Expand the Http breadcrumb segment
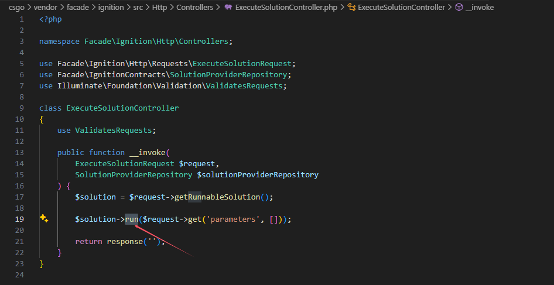Image resolution: width=554 pixels, height=285 pixels. click(x=160, y=8)
